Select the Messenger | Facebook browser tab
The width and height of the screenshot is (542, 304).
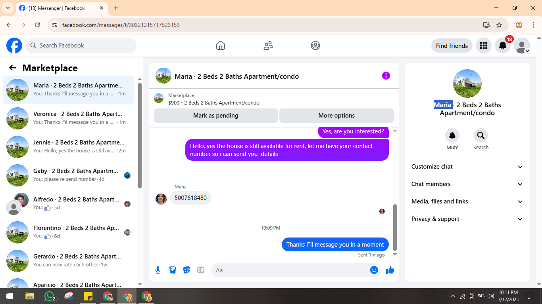pyautogui.click(x=62, y=8)
